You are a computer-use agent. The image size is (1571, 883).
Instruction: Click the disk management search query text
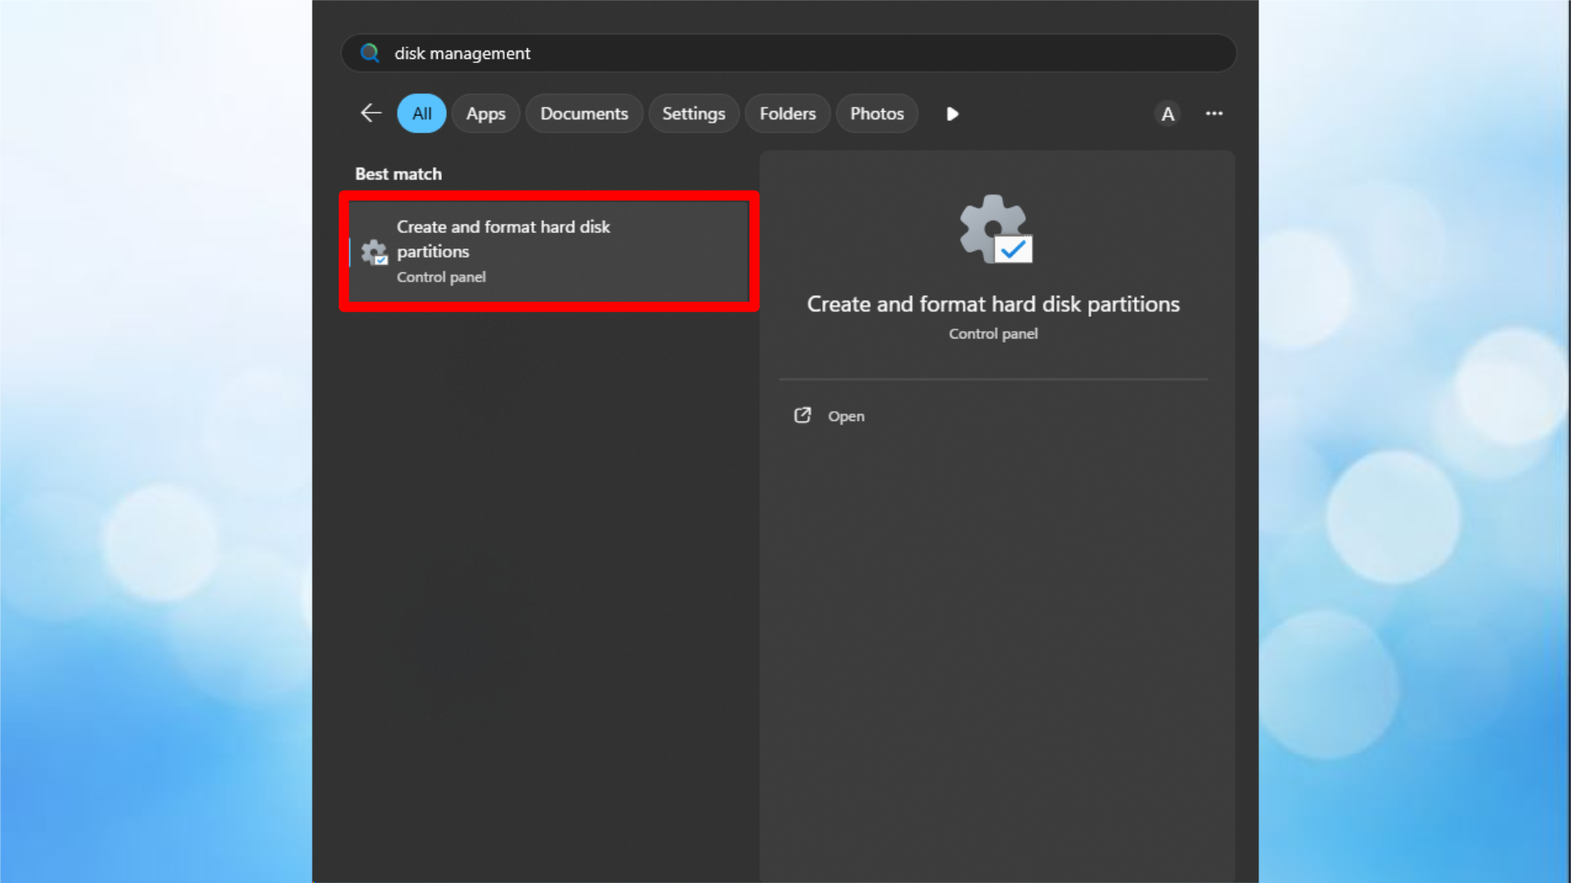click(462, 53)
